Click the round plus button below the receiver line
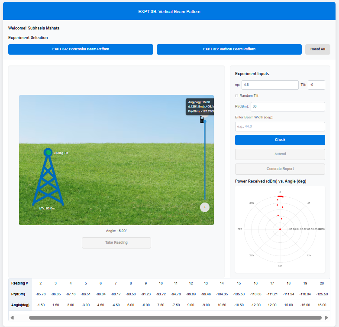 tap(205, 207)
